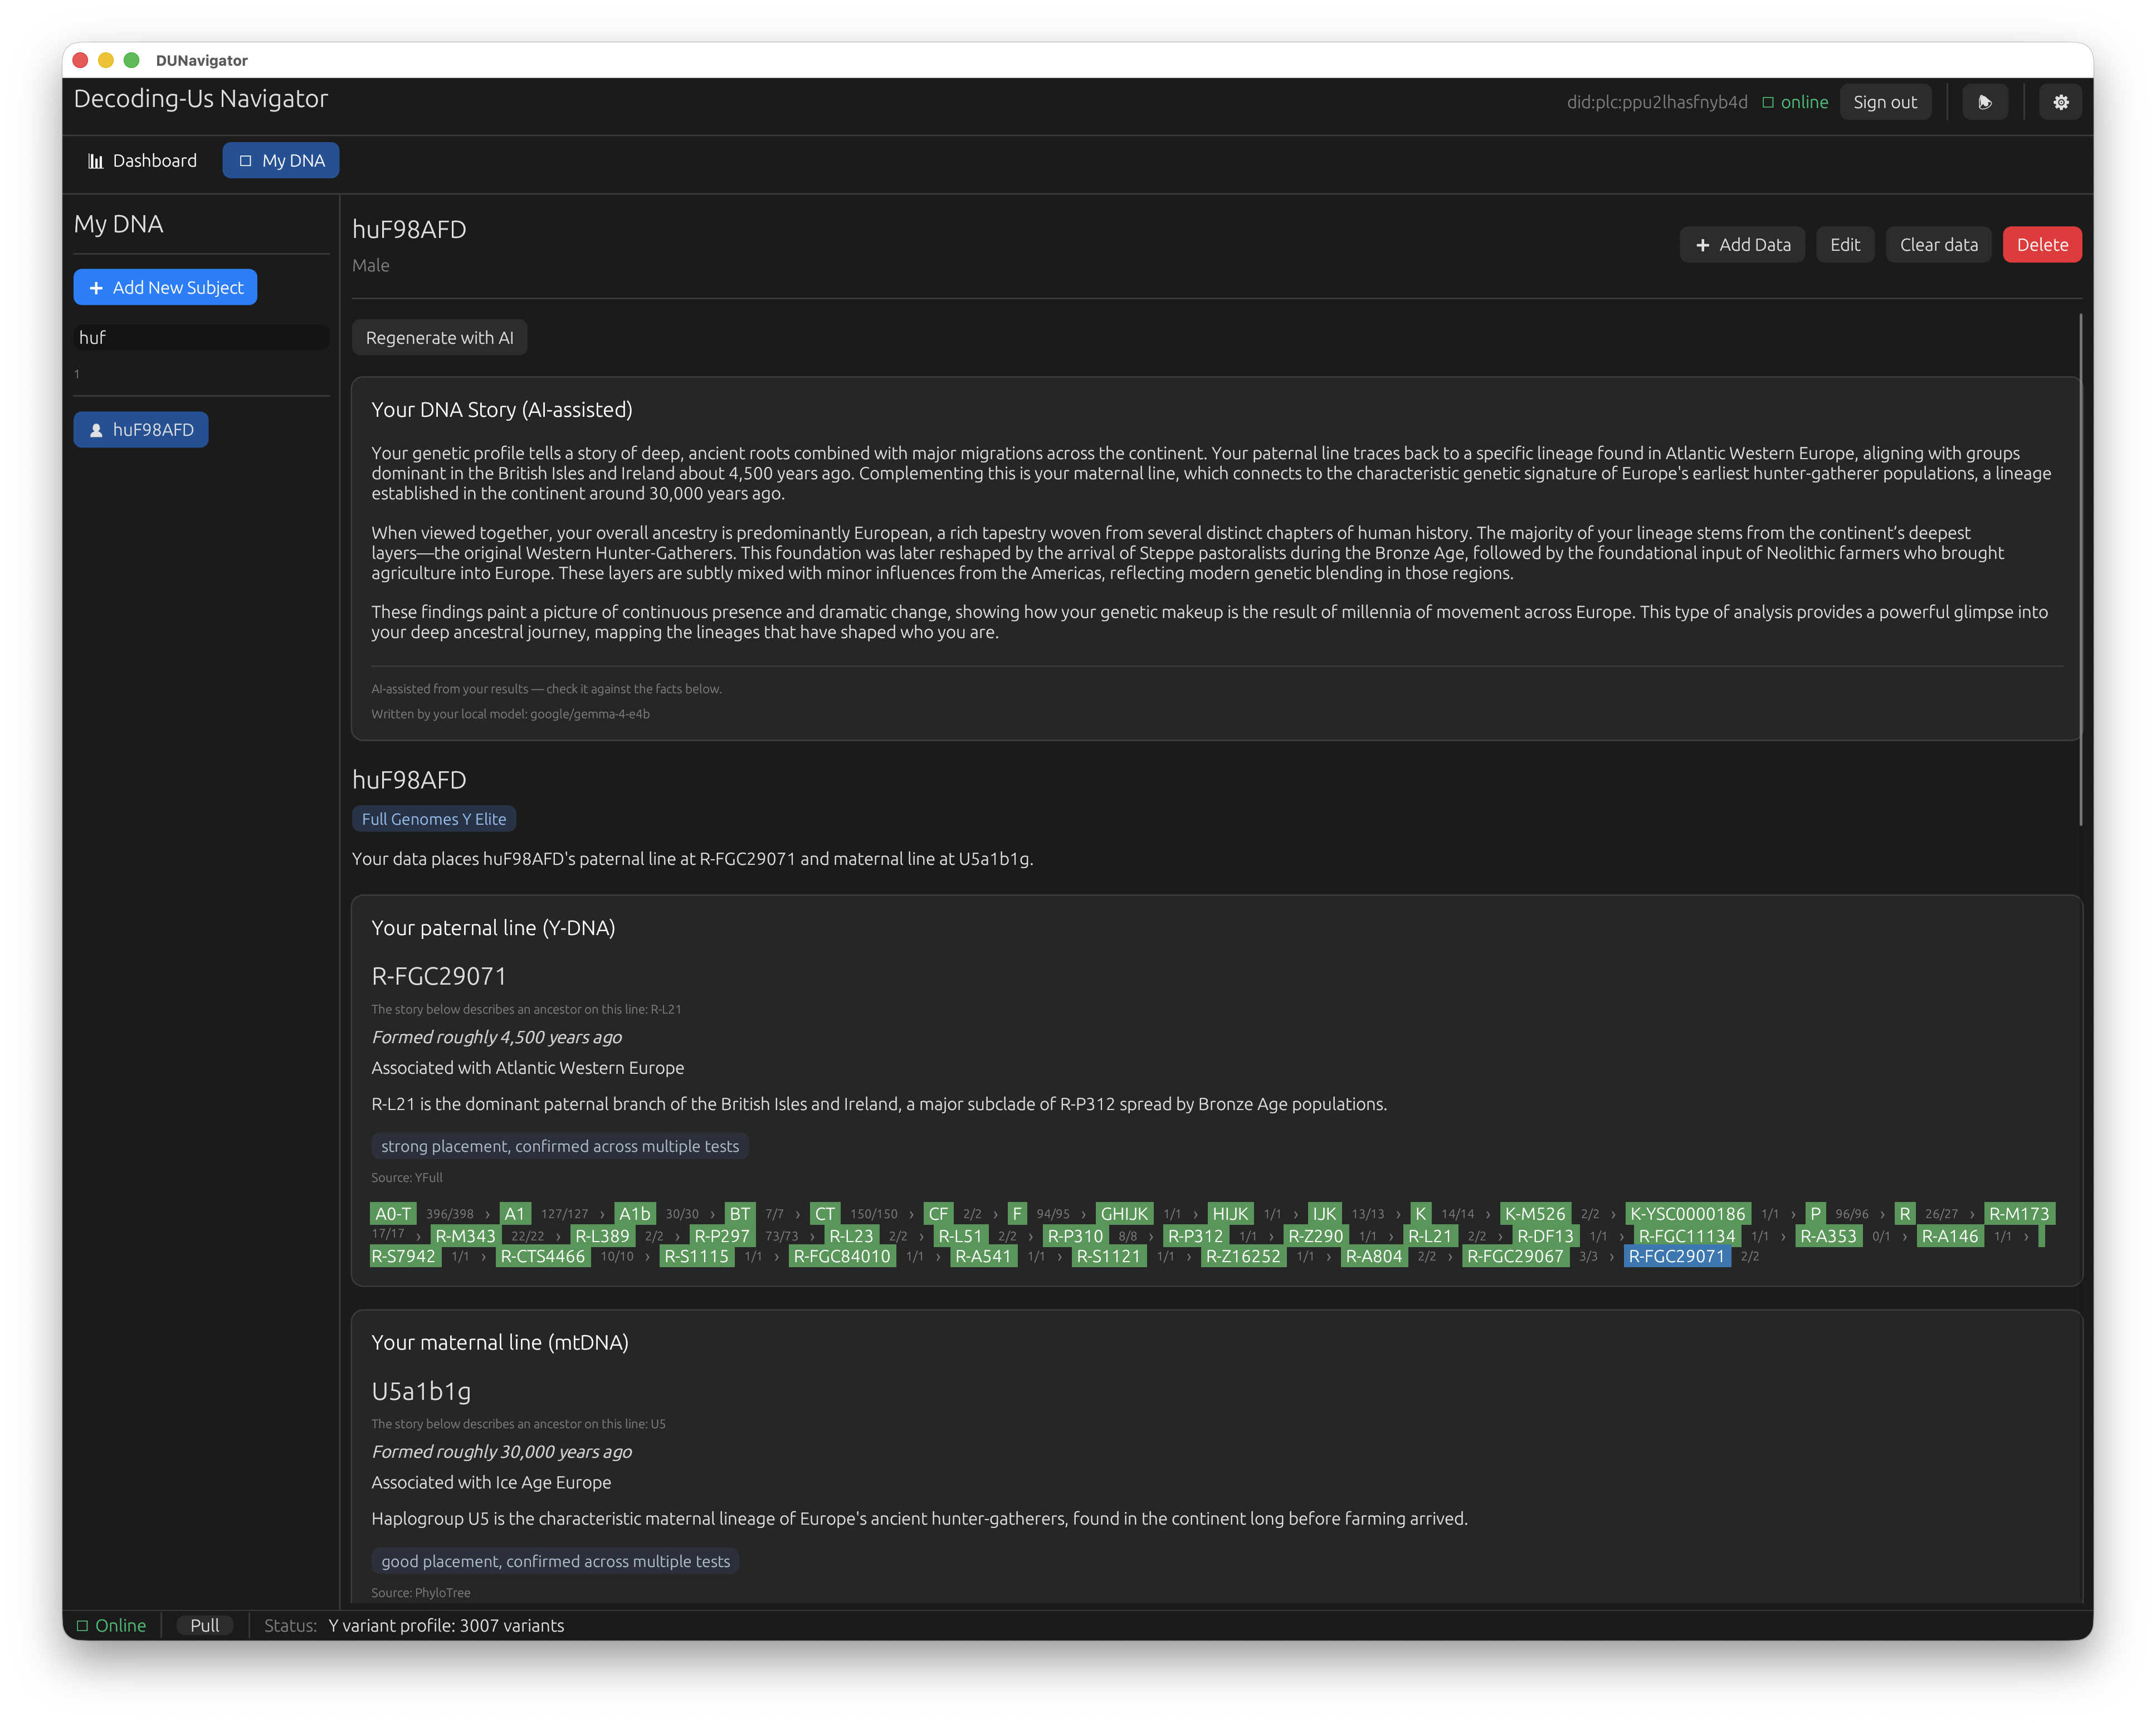Screen dimensions: 2156x1723
Task: Click the K-YSC0000186 haplogroup chip
Action: 1687,1214
